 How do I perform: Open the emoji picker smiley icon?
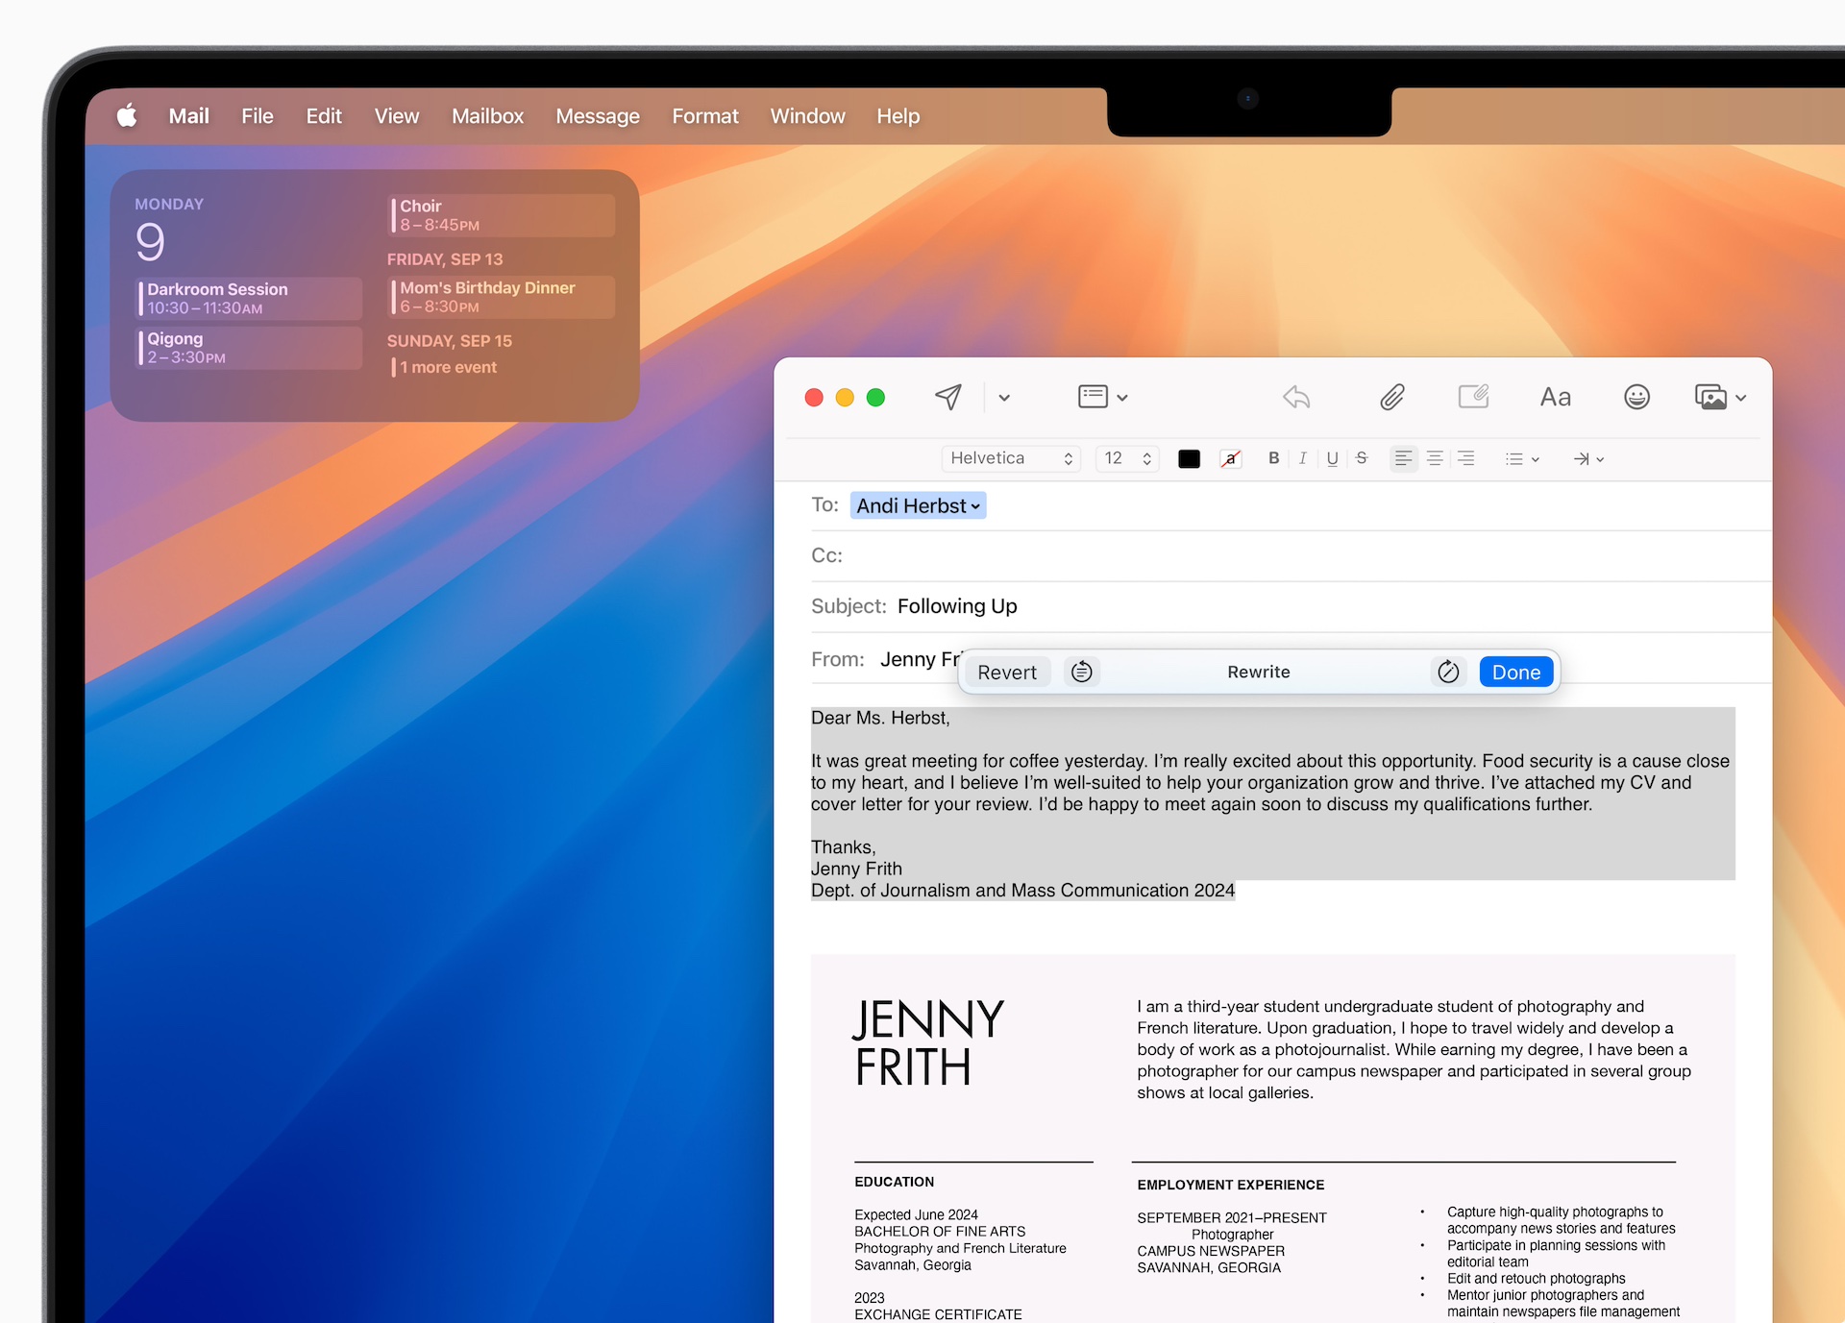(x=1636, y=397)
